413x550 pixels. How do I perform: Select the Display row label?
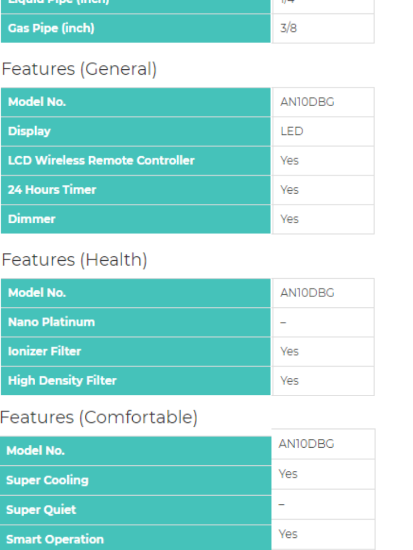click(x=29, y=131)
